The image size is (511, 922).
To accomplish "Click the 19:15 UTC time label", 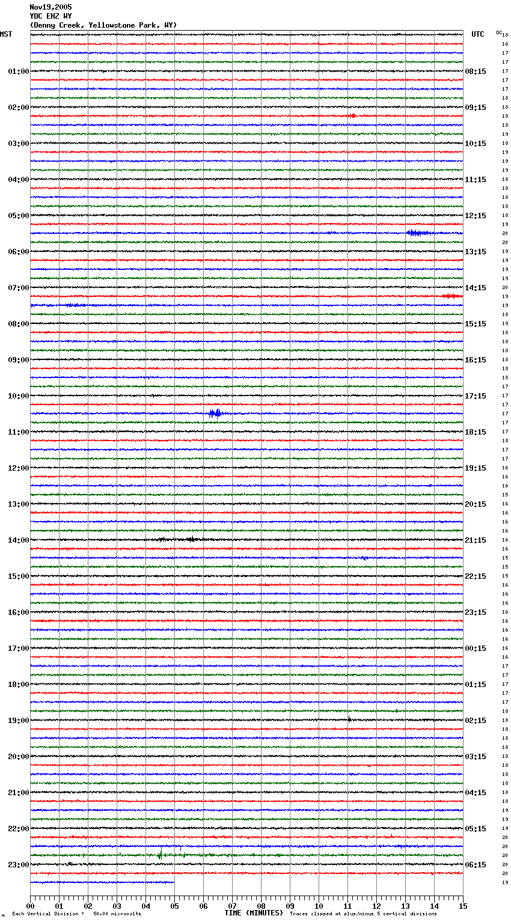I will coord(476,468).
